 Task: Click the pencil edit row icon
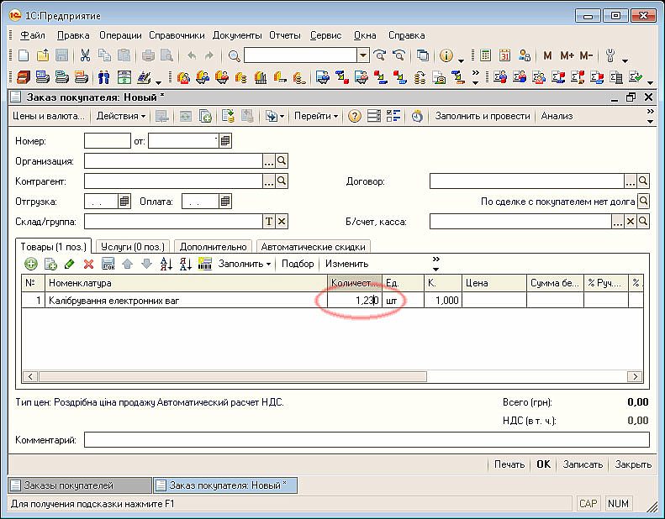pyautogui.click(x=70, y=264)
